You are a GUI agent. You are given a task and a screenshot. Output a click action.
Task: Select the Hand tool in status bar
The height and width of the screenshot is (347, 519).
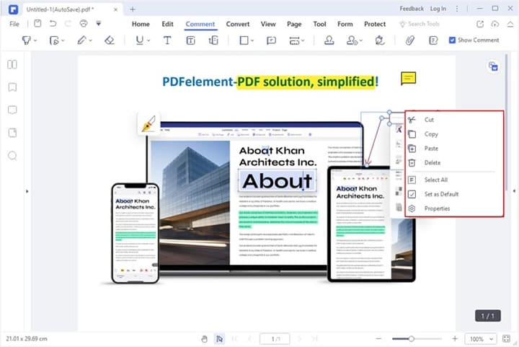204,339
